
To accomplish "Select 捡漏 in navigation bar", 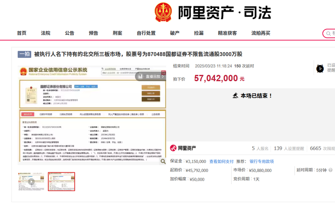I will point(199,33).
